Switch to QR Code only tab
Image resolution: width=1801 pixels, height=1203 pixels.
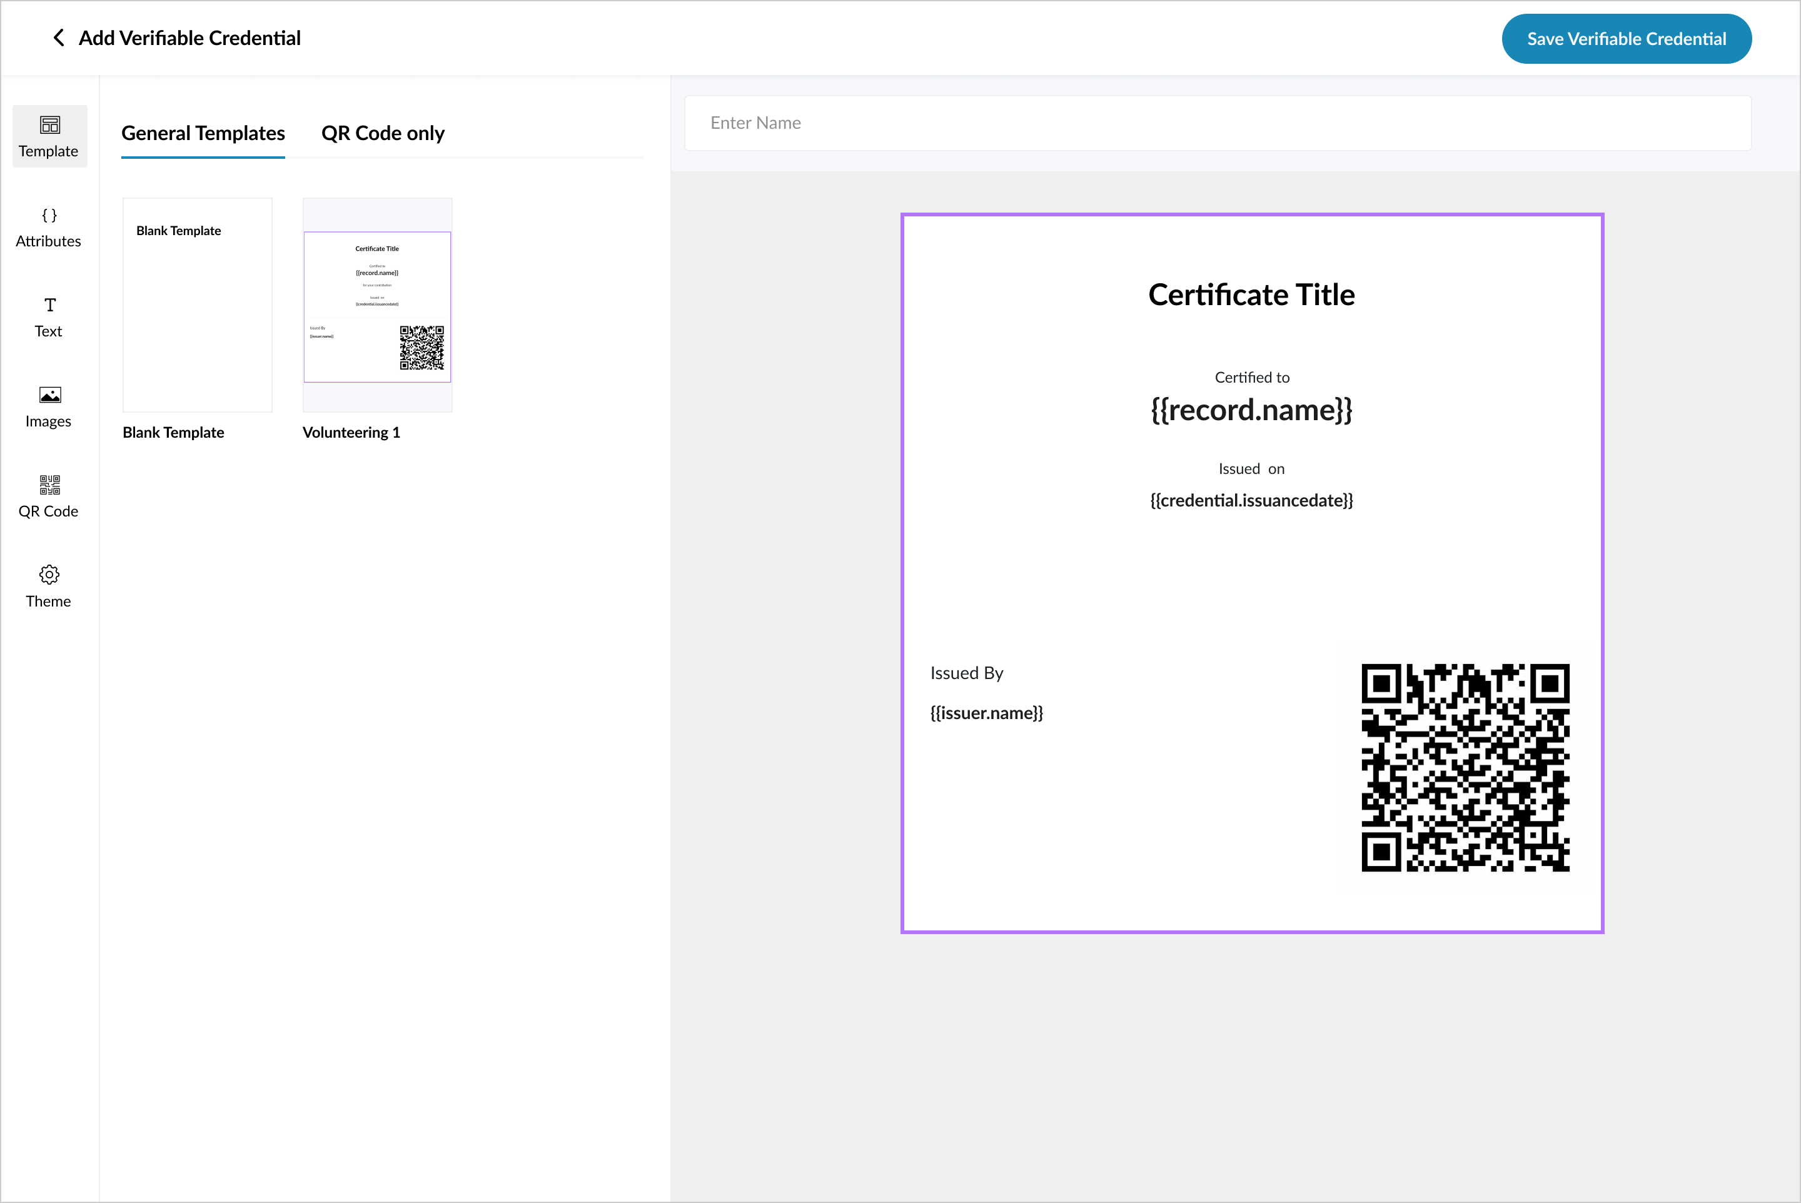(382, 134)
